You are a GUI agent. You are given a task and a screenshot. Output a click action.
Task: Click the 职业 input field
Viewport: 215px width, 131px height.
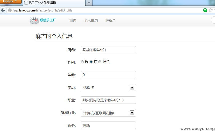(x=108, y=100)
